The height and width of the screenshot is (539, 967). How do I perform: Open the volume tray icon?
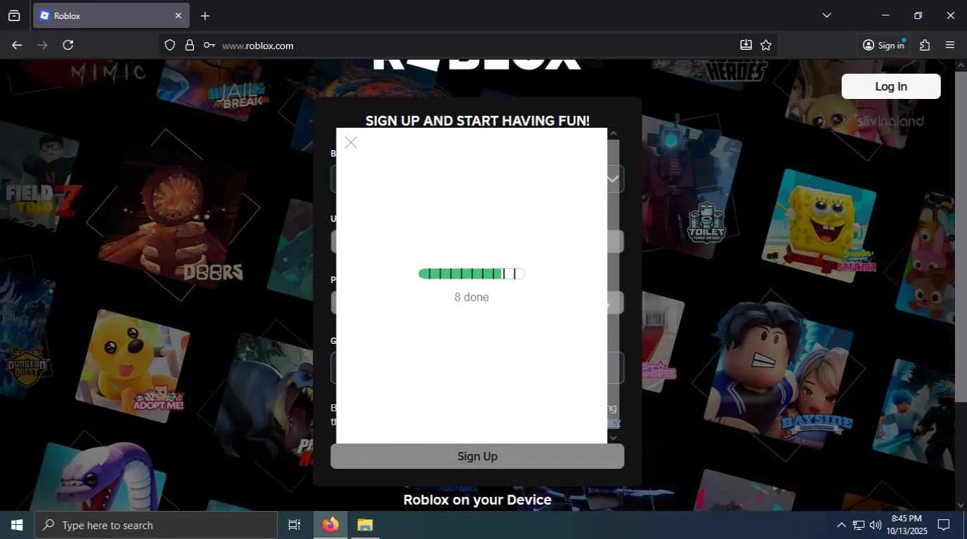[876, 525]
